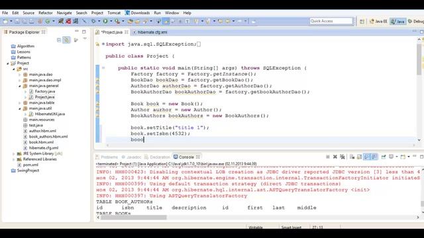424x238 pixels.
Task: Switch to the Problems tab
Action: tap(107, 157)
